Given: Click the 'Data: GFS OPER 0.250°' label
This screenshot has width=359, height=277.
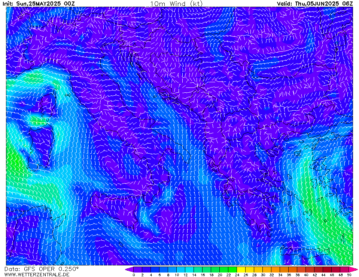Looking at the screenshot, I should [x=42, y=269].
